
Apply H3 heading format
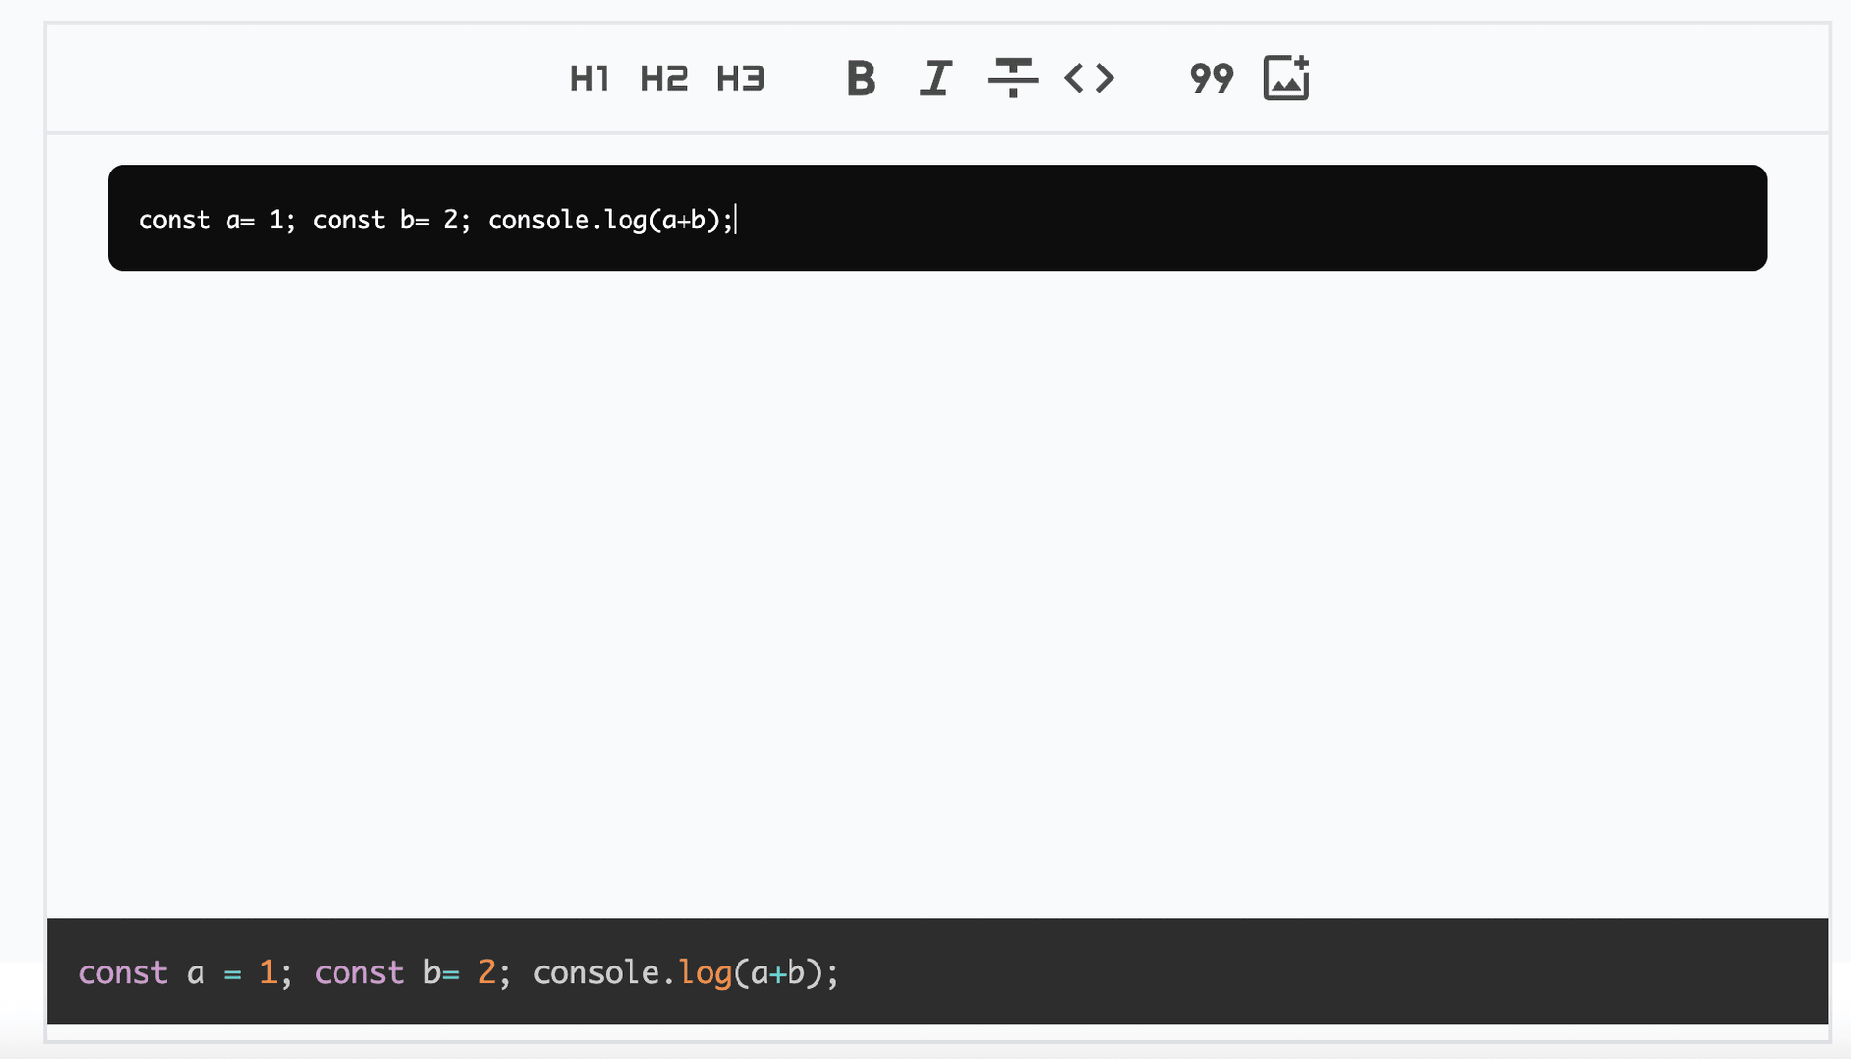[740, 78]
